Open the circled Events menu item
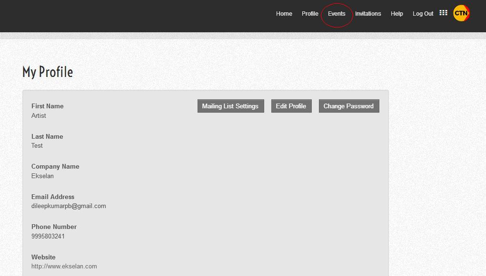The width and height of the screenshot is (486, 276). (x=337, y=14)
